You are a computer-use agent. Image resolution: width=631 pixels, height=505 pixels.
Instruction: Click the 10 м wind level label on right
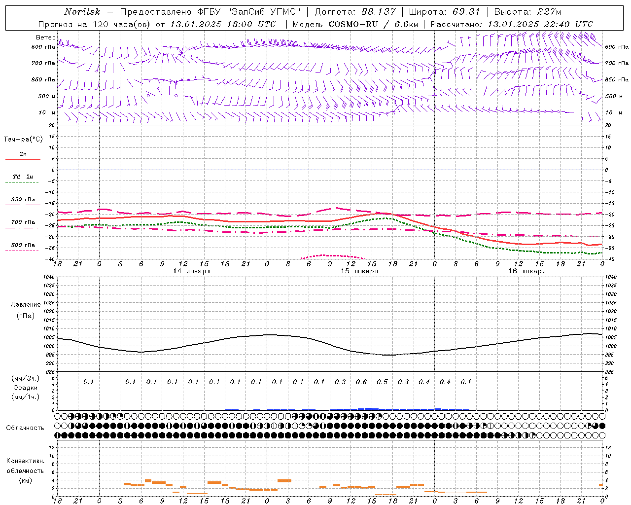[x=613, y=113]
